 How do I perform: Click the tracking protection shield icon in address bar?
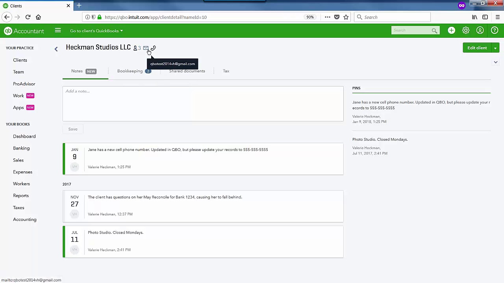[93, 17]
